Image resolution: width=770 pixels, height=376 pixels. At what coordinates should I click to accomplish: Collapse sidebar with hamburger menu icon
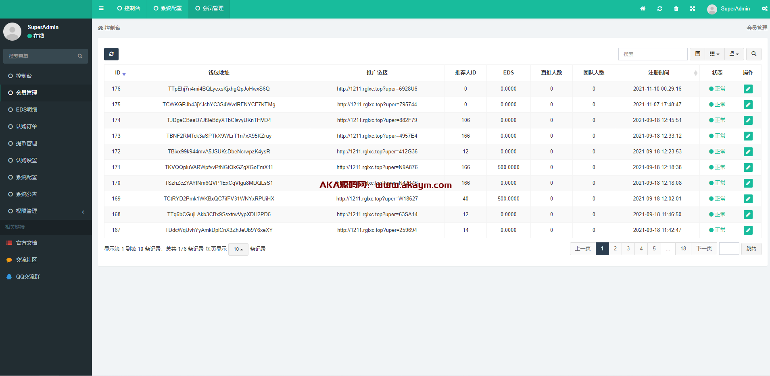(x=101, y=8)
